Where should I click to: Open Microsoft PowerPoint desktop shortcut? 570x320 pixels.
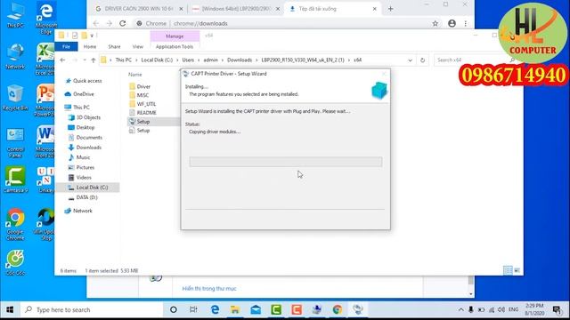(x=45, y=100)
